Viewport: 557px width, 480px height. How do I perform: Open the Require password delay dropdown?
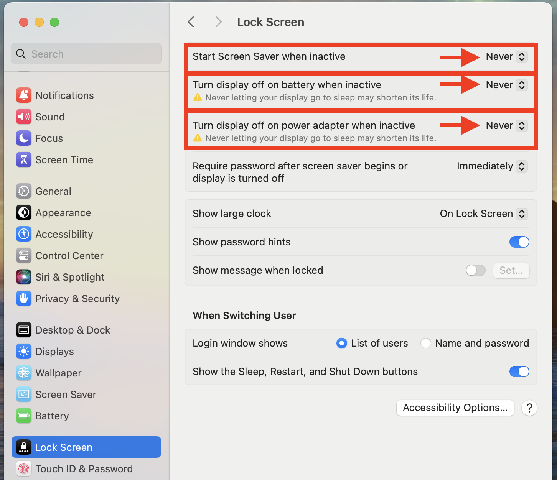492,166
